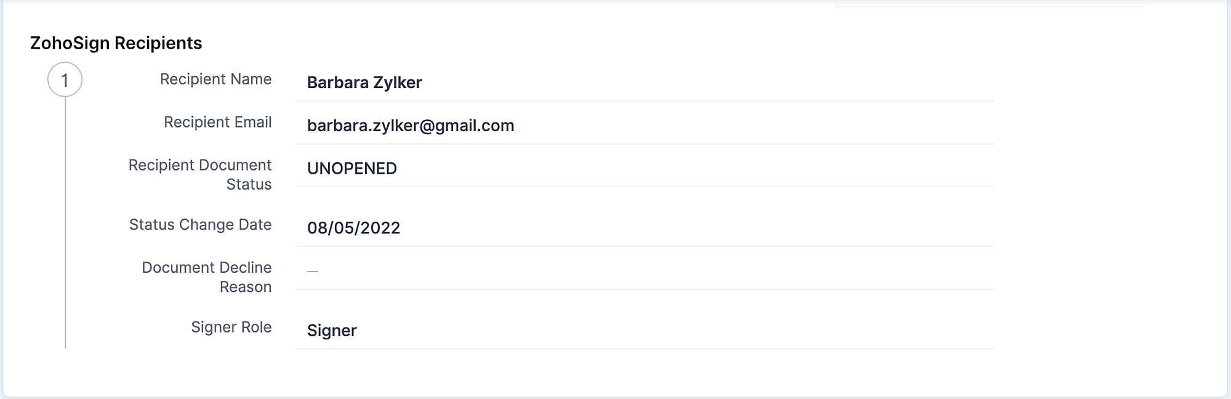The image size is (1231, 399).
Task: Click the UNOPENED document status value
Action: (x=351, y=169)
